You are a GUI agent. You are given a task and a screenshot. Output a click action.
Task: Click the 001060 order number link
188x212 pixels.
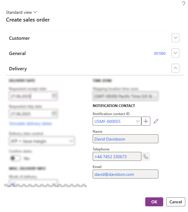tap(160, 54)
